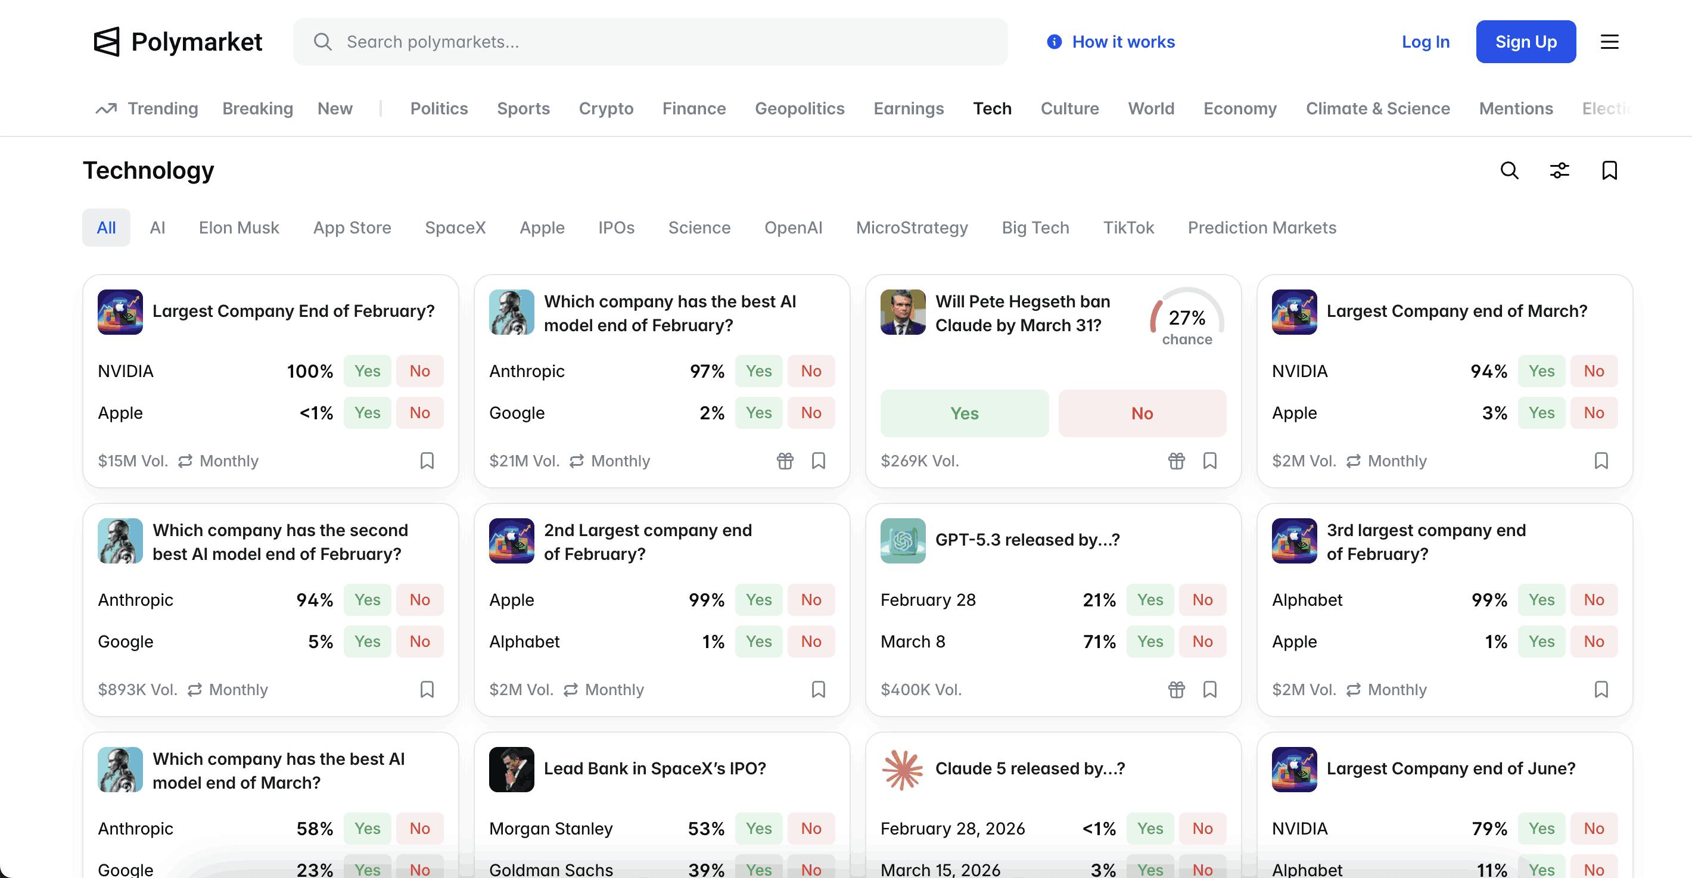Click big Yes button on Pete Hegseth market
Viewport: 1692px width, 878px height.
963,413
